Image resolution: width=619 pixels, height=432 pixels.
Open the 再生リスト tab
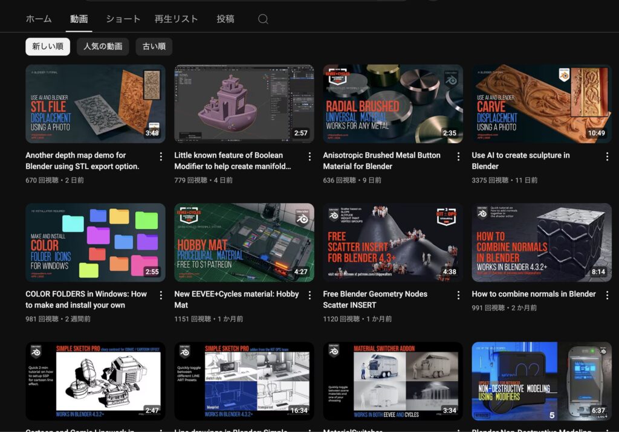click(176, 19)
